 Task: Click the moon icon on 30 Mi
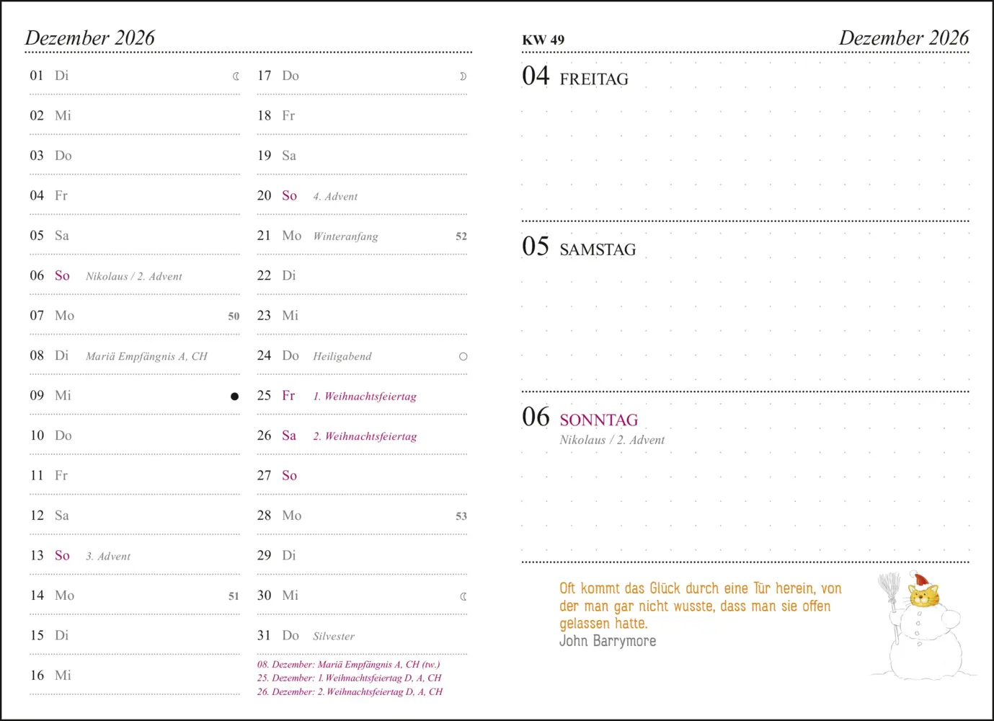[463, 596]
